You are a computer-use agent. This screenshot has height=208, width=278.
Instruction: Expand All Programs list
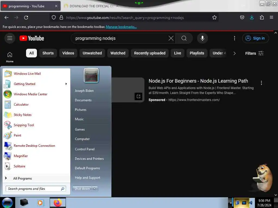(x=37, y=178)
